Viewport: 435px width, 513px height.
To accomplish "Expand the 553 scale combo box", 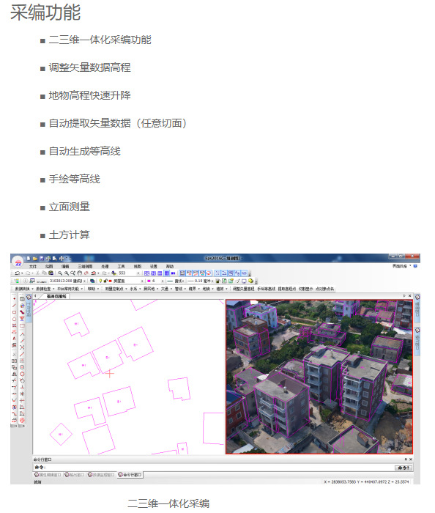I will click(x=138, y=273).
